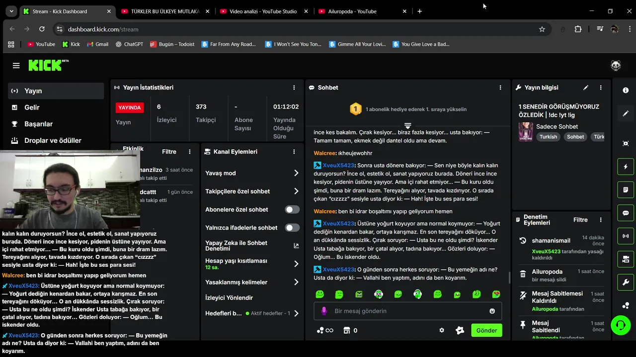Viewport: 636px width, 357px height.
Task: Open the green headset support button
Action: point(620,325)
